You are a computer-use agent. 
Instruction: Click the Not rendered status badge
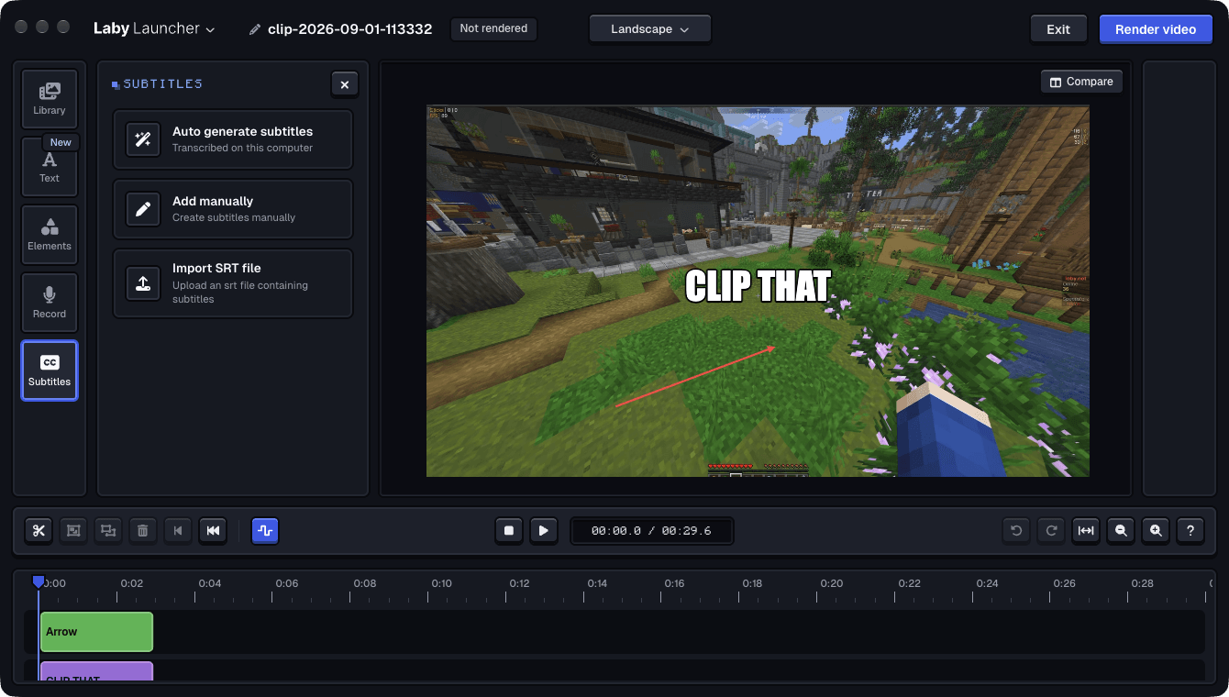[x=493, y=28]
